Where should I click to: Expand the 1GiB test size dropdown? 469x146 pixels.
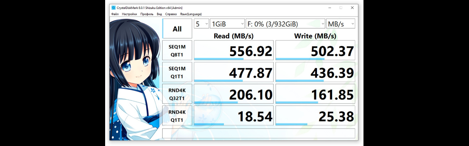click(x=227, y=24)
